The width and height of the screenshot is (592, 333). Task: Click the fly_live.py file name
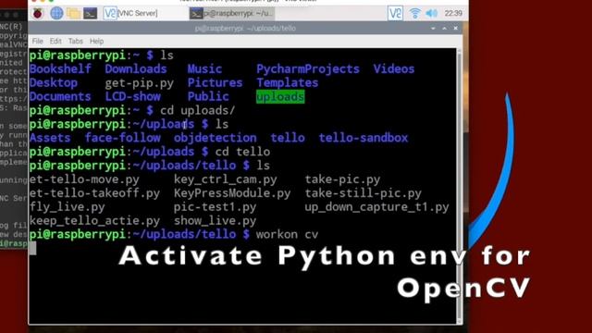coord(68,207)
